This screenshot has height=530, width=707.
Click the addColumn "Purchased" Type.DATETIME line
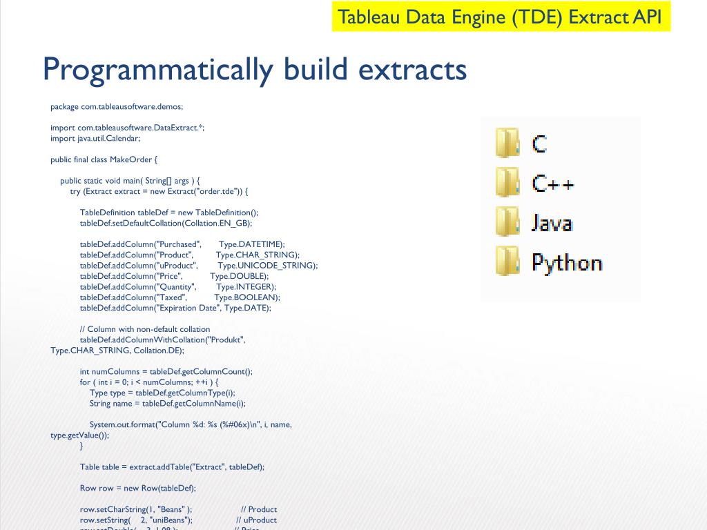(182, 244)
